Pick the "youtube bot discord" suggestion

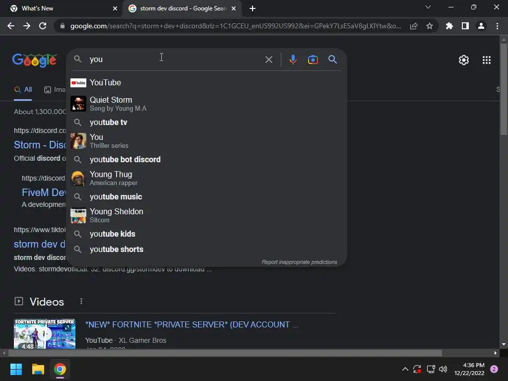tap(206, 159)
